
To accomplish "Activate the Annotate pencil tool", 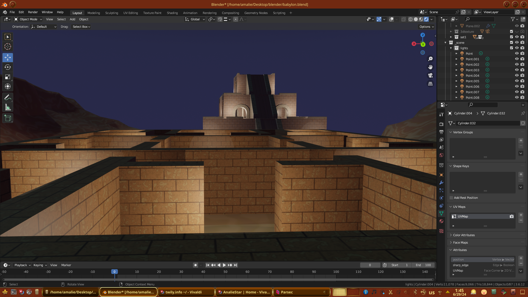I will (x=8, y=98).
